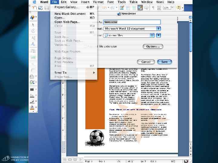
Task: Open the Format dropdown for file type
Action: [x=132, y=29]
